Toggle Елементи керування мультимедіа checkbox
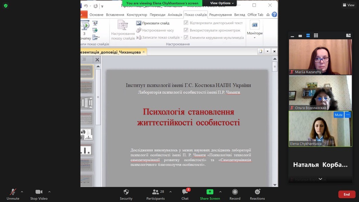The width and height of the screenshot is (359, 202). point(186,38)
